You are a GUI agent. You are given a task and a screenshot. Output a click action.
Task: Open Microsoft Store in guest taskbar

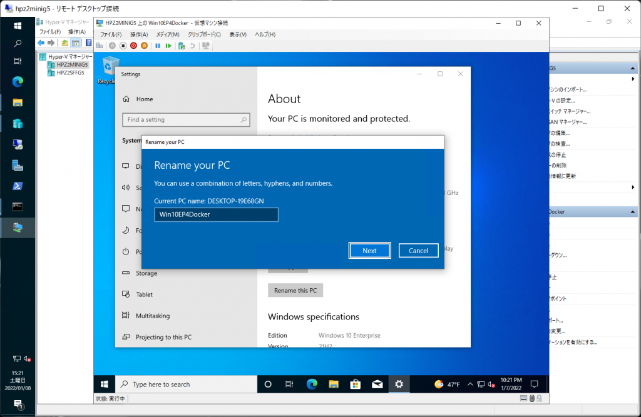tap(356, 384)
